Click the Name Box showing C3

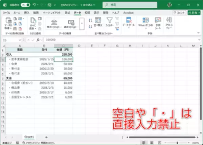coord(10,40)
